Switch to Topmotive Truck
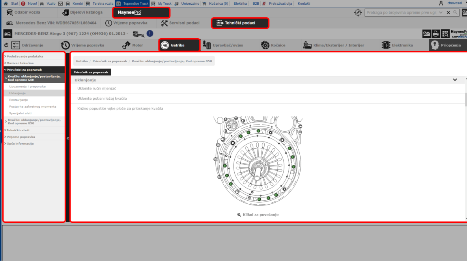 coord(136,4)
